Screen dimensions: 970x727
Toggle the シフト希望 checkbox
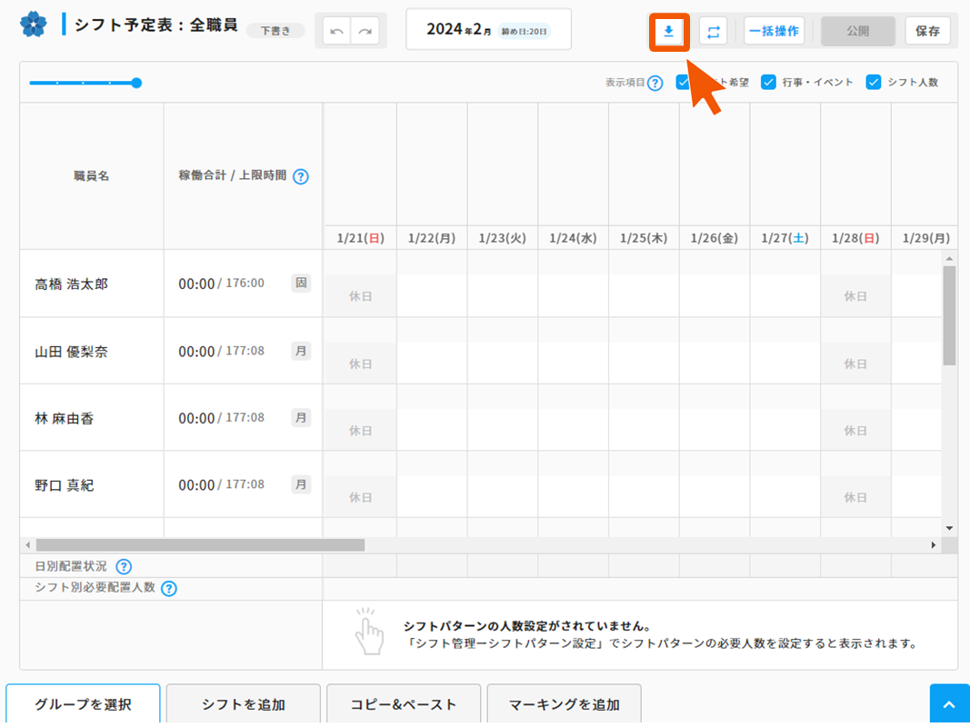tap(684, 82)
